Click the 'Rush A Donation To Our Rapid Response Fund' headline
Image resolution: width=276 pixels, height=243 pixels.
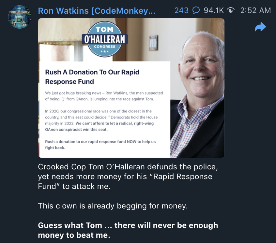[x=92, y=77]
